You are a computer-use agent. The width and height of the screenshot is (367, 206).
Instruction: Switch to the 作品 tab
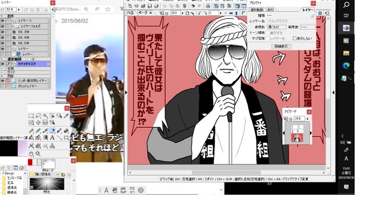(131, 13)
